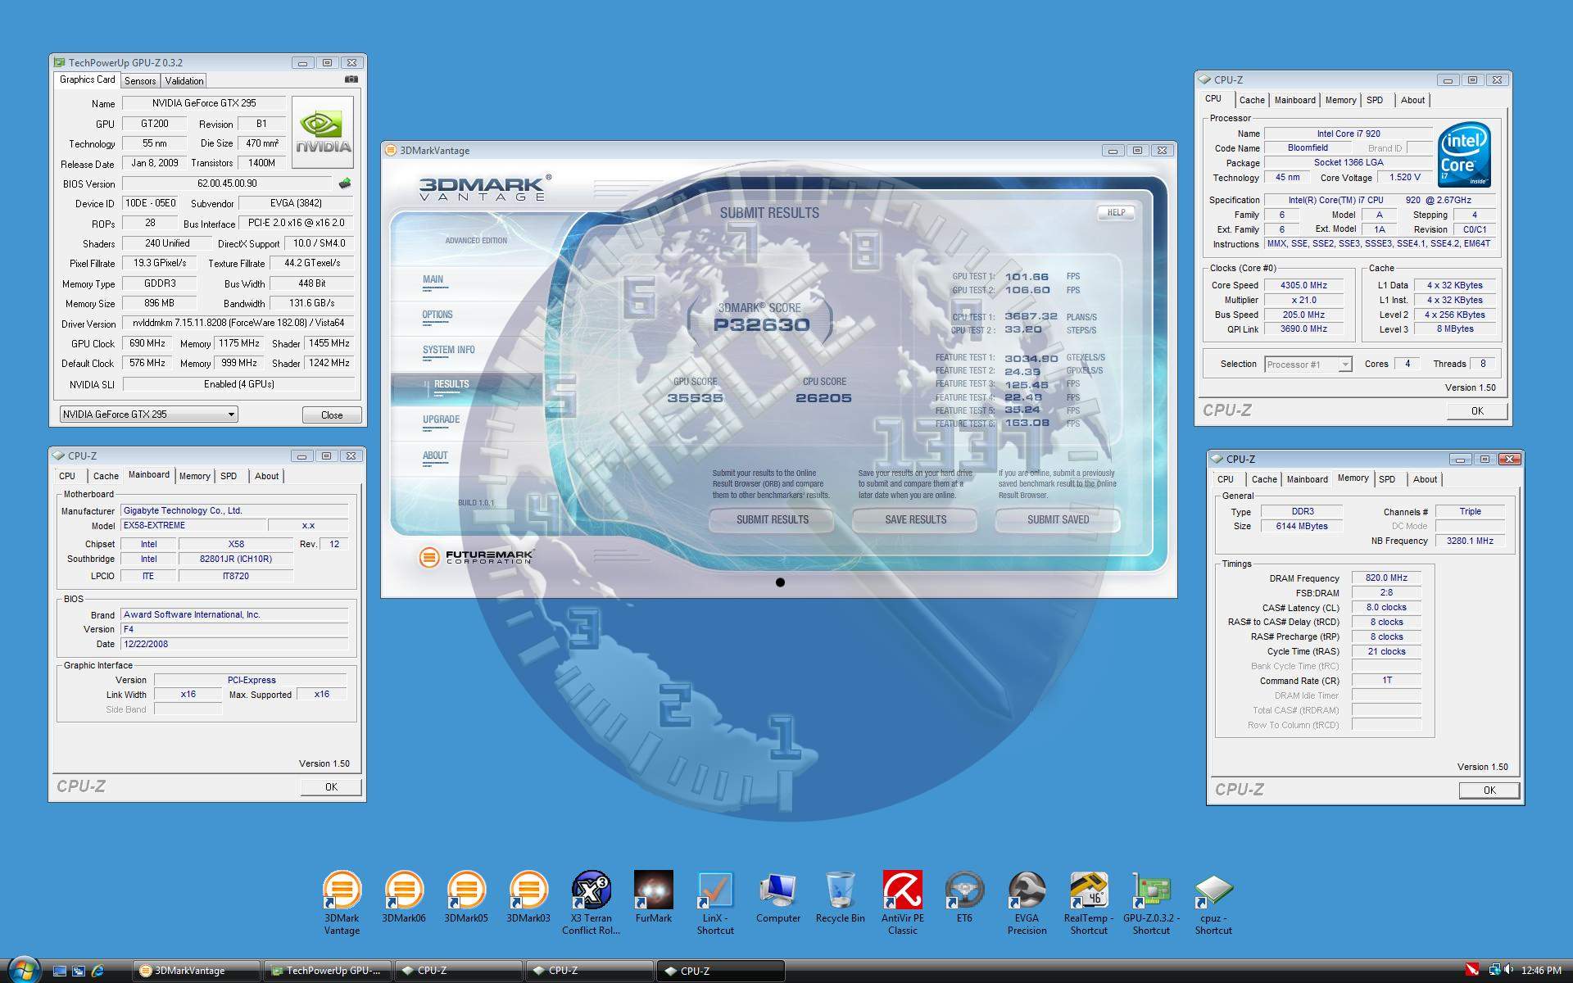Go to MAIN section in 3DMark Vantage

(x=433, y=279)
